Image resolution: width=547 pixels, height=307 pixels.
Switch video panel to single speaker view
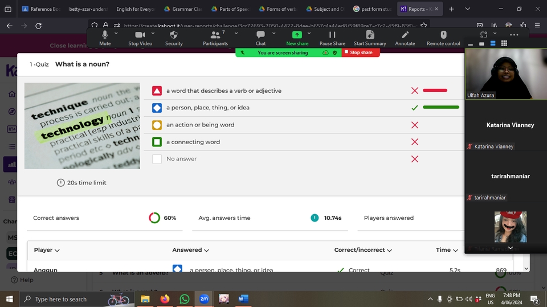point(482,44)
